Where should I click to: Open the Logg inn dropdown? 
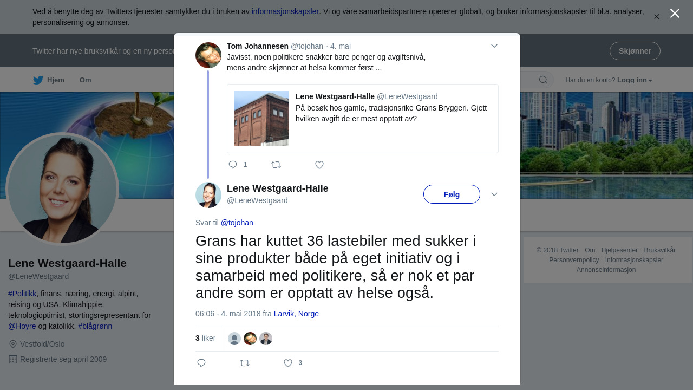[x=635, y=80]
